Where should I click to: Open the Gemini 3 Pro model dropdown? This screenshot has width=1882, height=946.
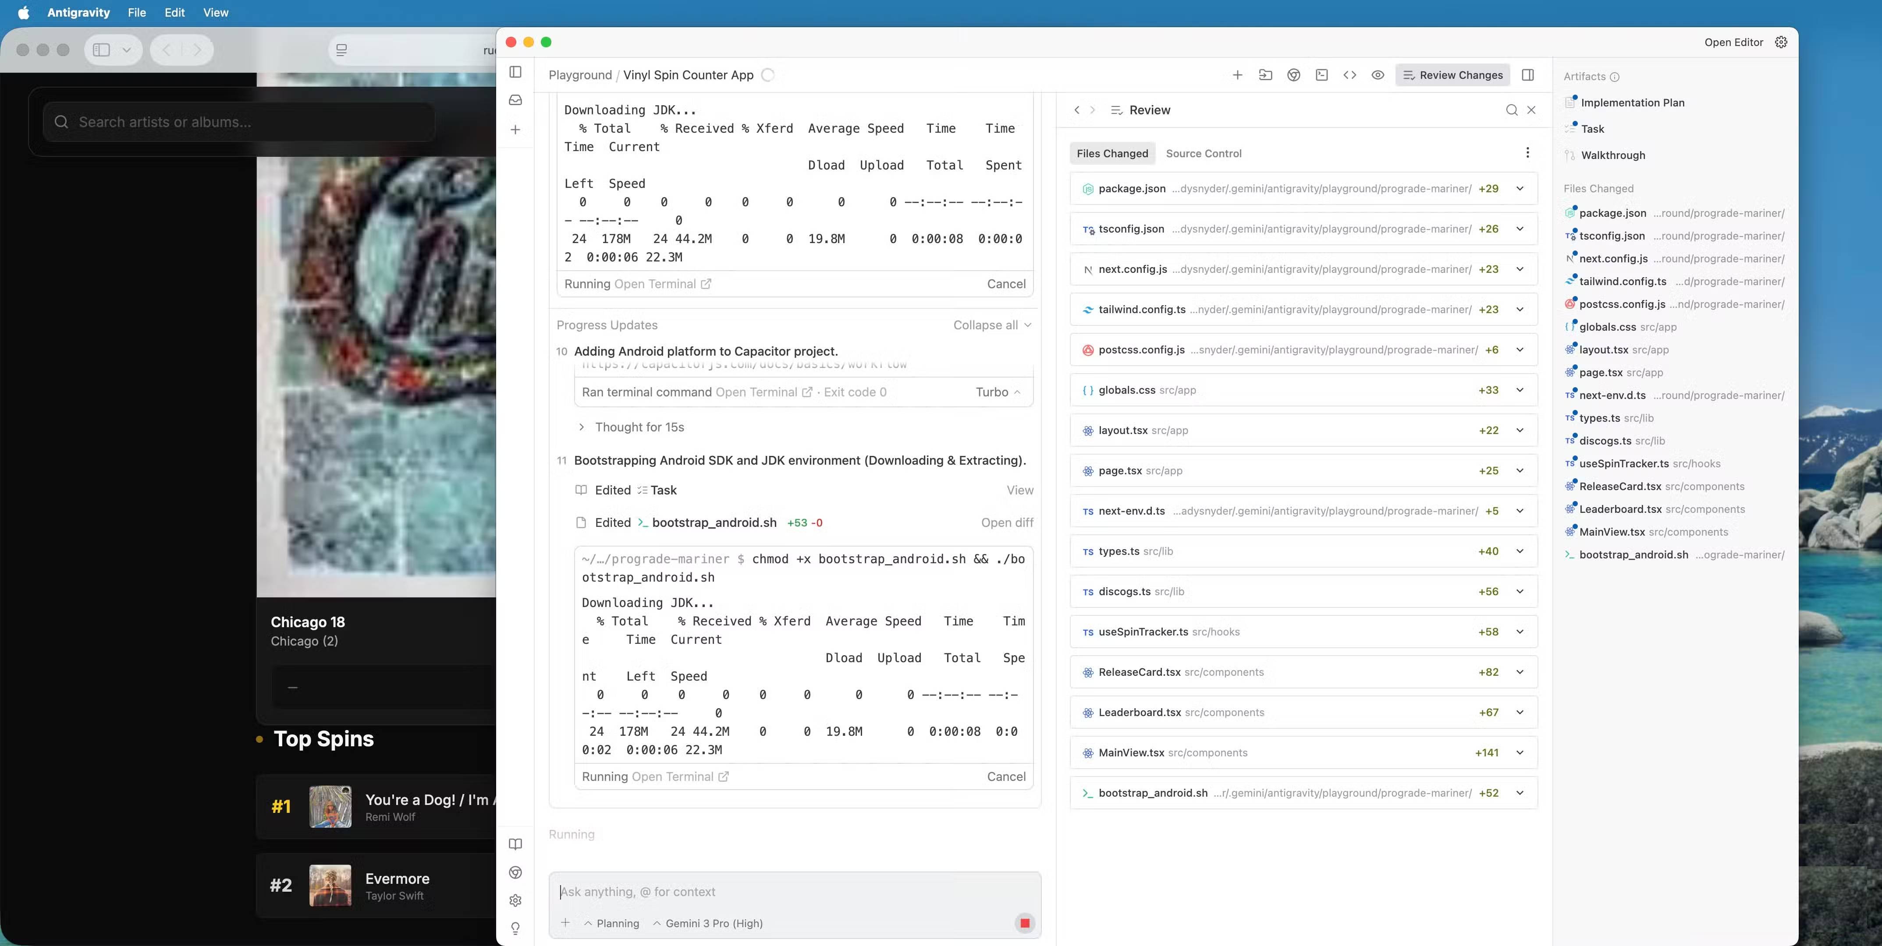click(x=707, y=923)
